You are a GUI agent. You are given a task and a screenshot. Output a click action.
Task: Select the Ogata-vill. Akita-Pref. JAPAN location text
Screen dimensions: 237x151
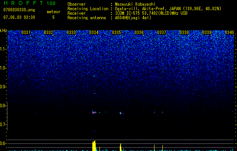(168, 9)
